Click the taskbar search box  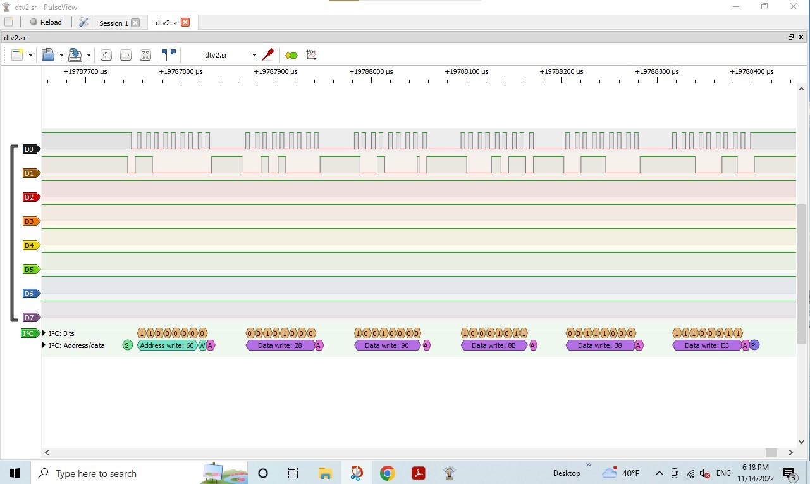tap(139, 473)
